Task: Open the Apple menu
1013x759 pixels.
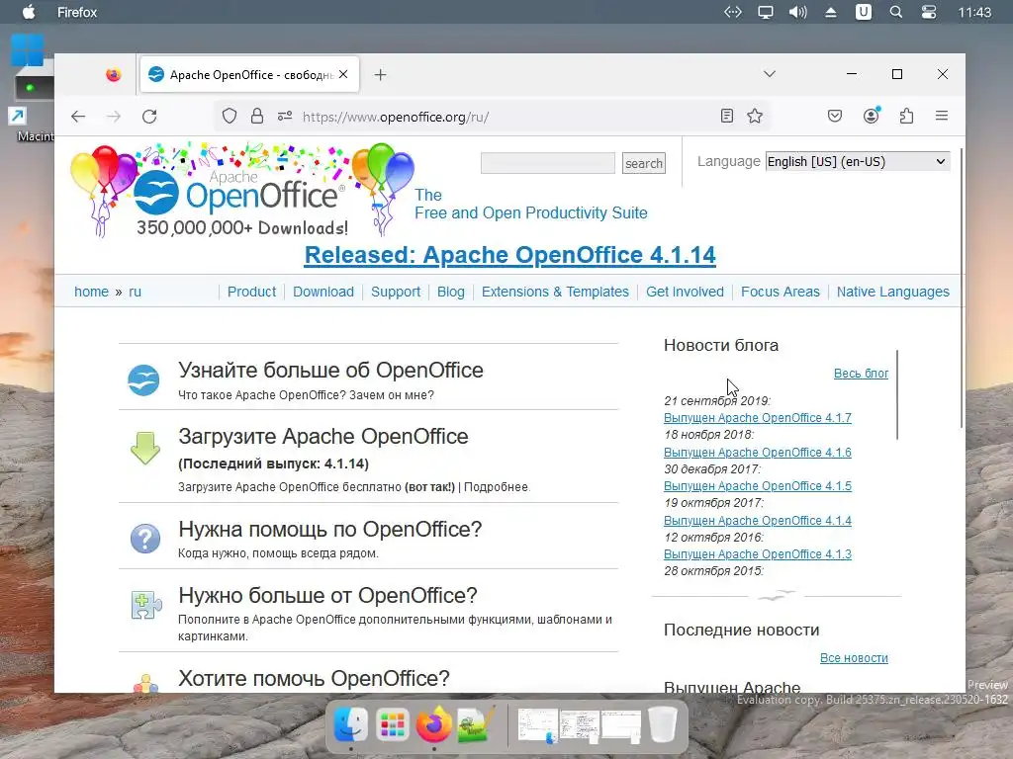Action: pos(29,12)
